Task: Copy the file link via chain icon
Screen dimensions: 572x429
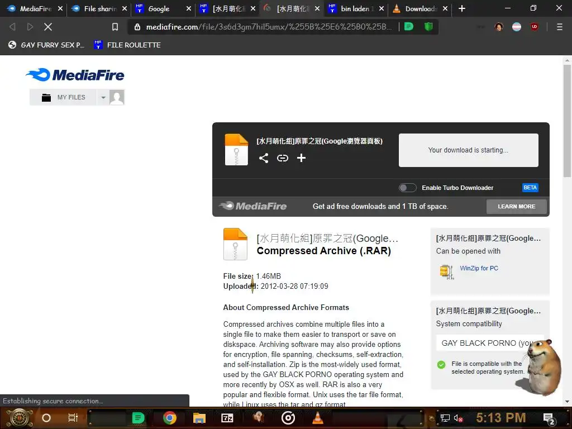Action: pyautogui.click(x=282, y=158)
